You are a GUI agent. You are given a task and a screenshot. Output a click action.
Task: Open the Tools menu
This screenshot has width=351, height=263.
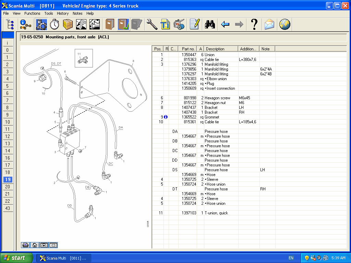(49, 13)
